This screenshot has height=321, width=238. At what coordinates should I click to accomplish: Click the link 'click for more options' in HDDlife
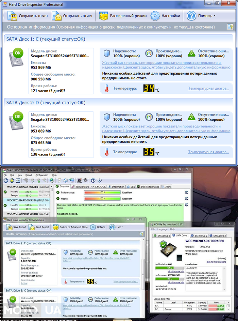pos(216,262)
